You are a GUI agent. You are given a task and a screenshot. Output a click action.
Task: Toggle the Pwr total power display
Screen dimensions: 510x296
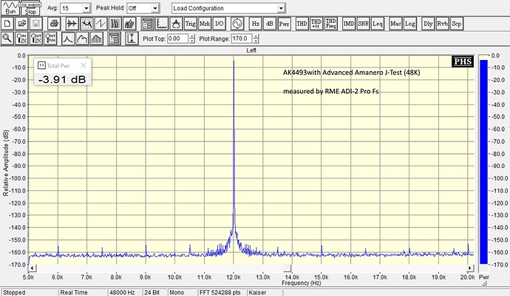point(284,24)
